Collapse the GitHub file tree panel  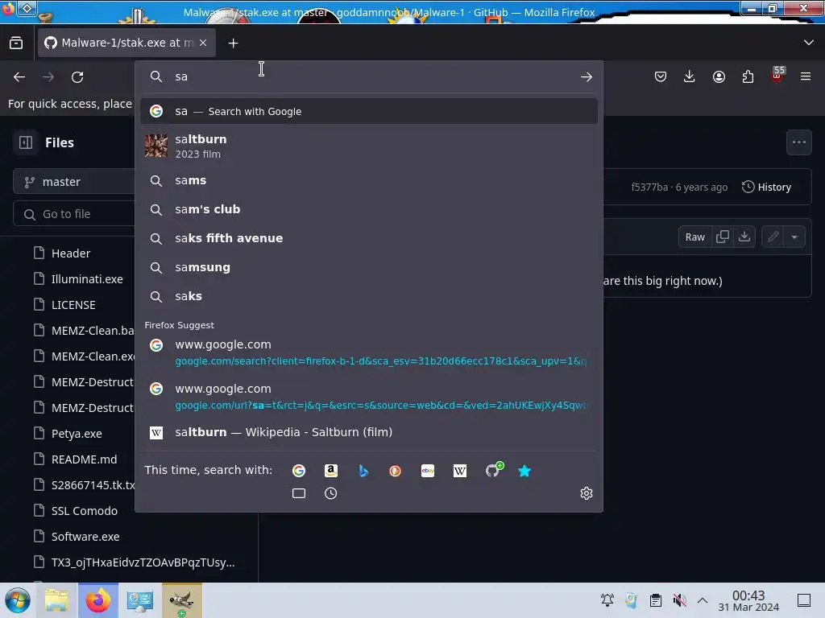coord(26,142)
